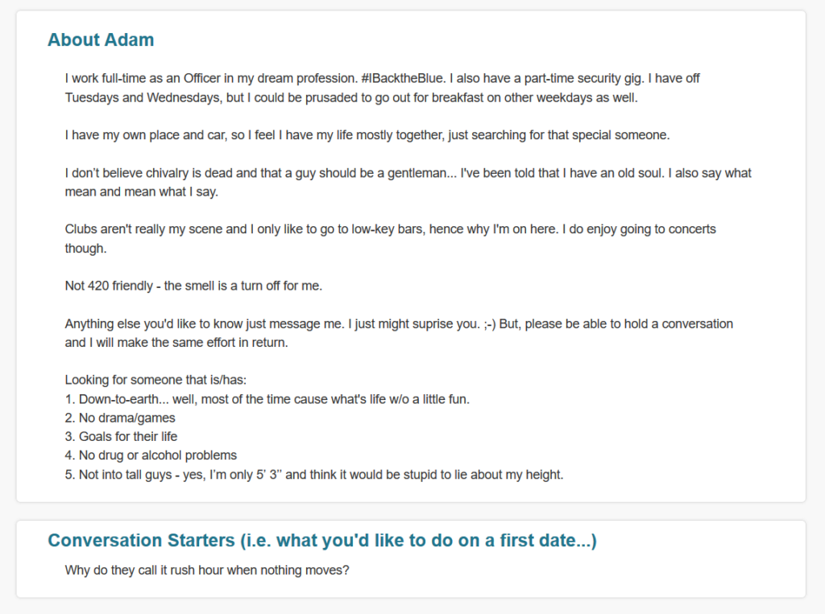Click the just message me paragraph
Image resolution: width=825 pixels, height=614 pixels.
[399, 333]
